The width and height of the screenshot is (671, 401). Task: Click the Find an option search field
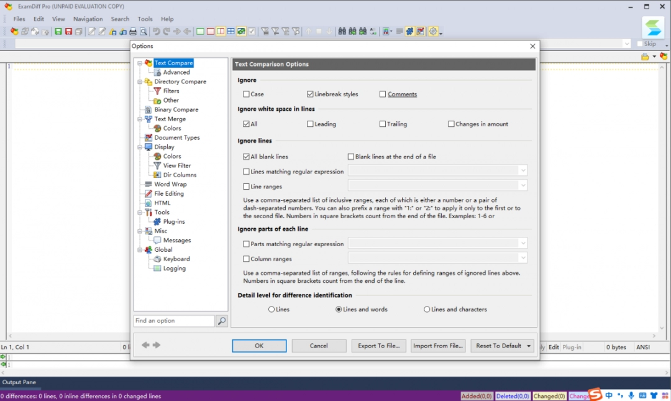174,321
